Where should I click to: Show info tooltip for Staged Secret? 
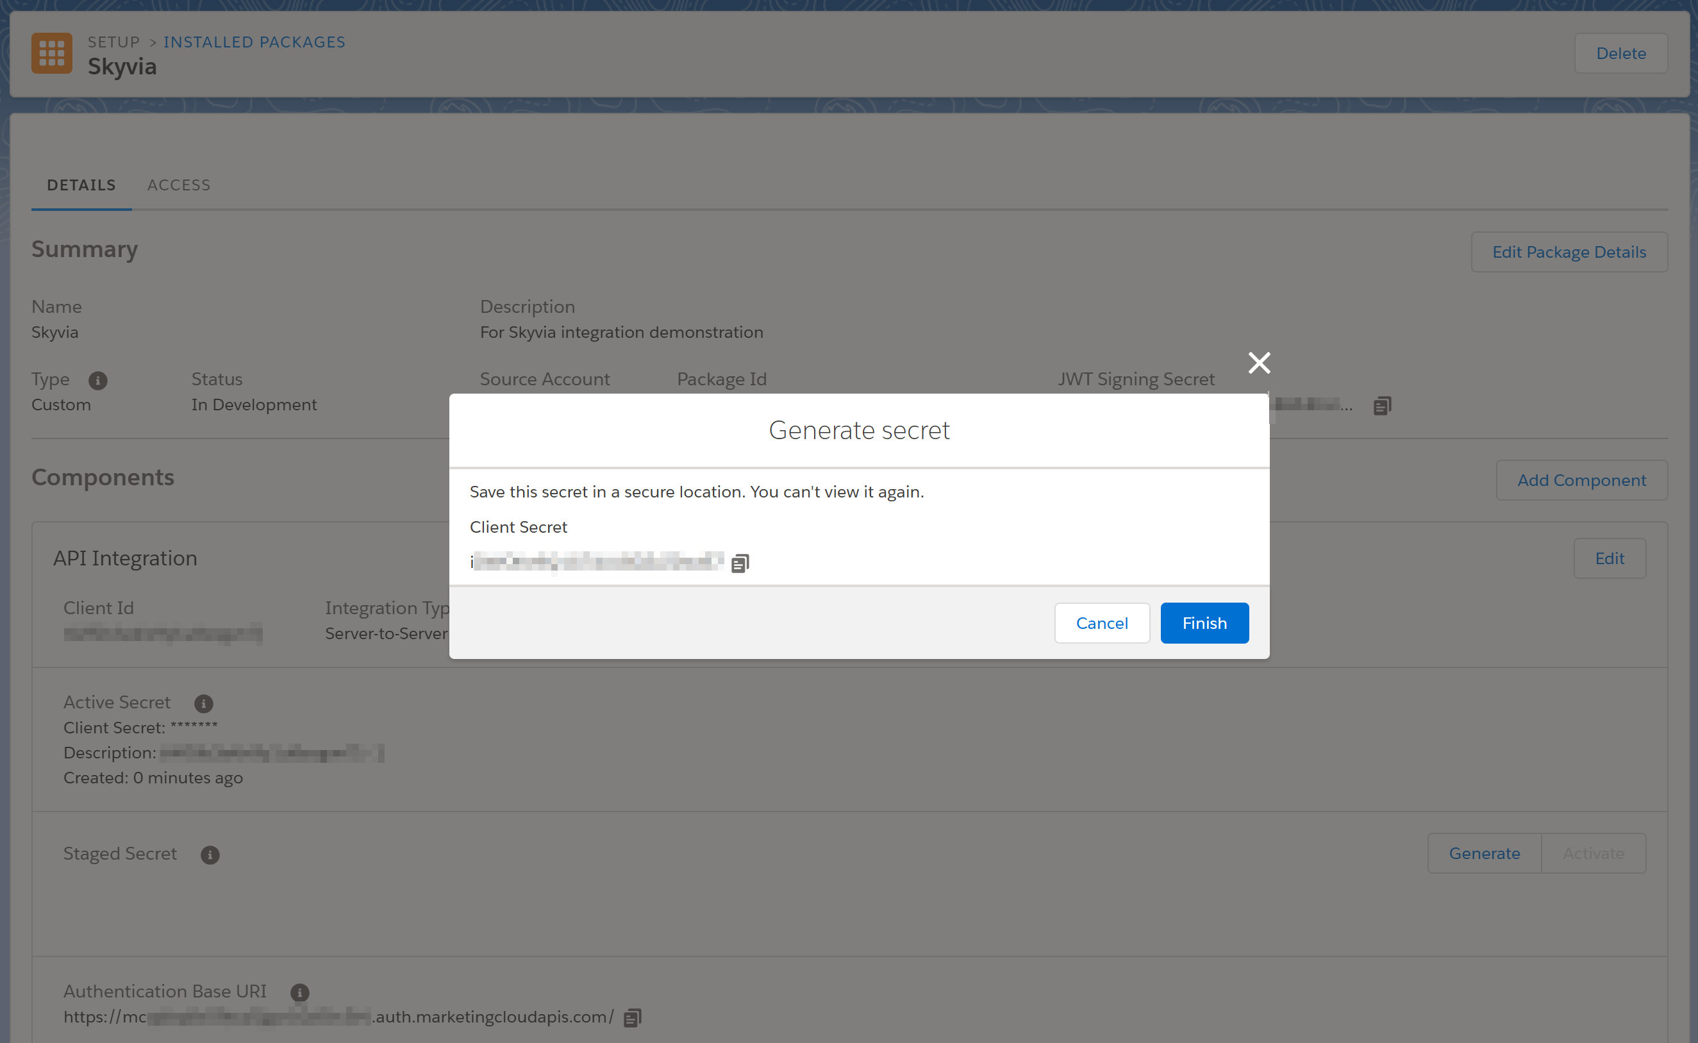[x=210, y=855]
